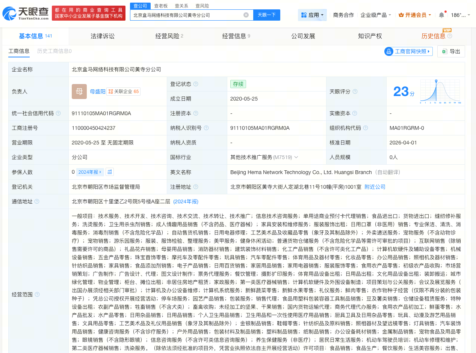
Task: Click the 母 avatar of the person in charge
Action: coord(79,92)
